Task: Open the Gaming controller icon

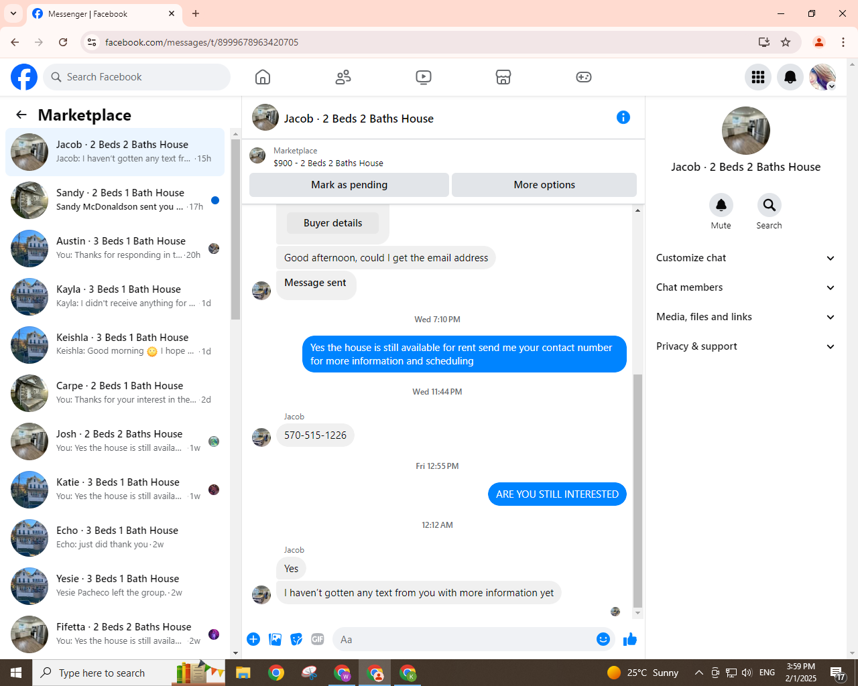Action: [x=584, y=77]
